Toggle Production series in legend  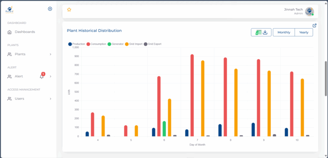76,44
